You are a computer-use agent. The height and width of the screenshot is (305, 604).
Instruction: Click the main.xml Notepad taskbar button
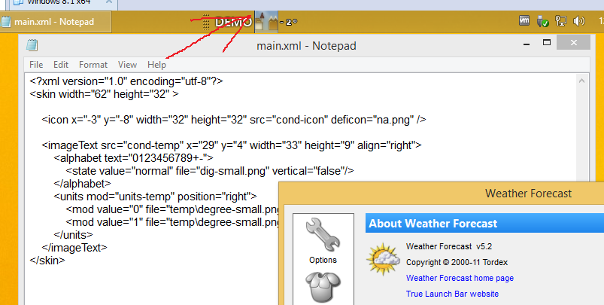pos(56,22)
